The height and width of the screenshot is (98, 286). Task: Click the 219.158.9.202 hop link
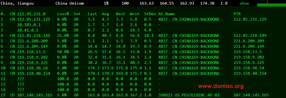point(33,57)
